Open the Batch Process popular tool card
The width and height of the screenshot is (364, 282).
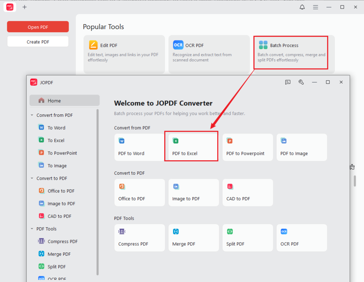click(294, 54)
